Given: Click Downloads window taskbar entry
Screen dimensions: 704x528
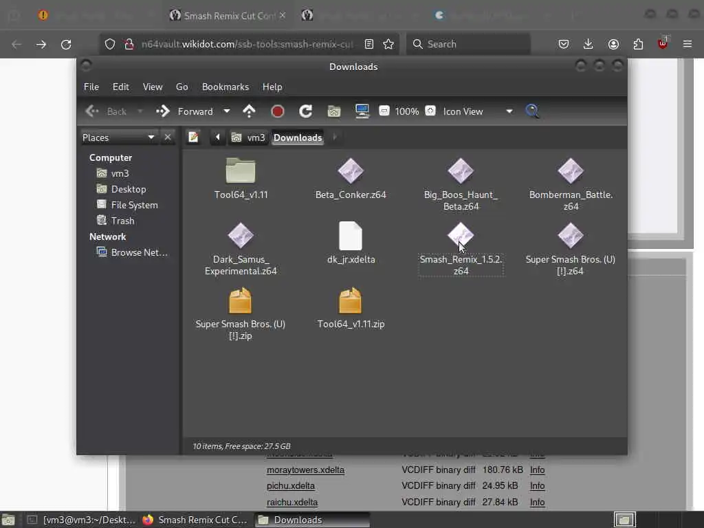Looking at the screenshot, I should pyautogui.click(x=312, y=520).
